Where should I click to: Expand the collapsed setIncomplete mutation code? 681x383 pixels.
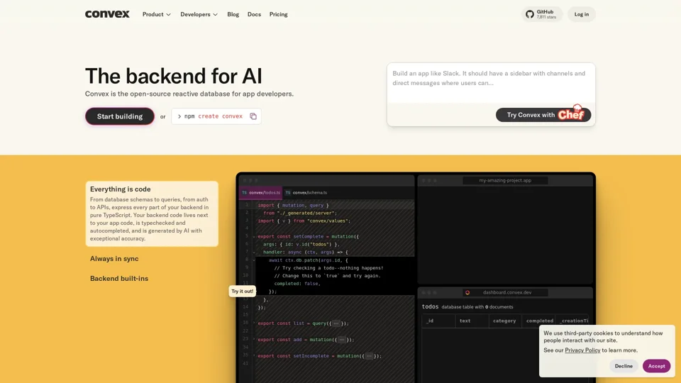369,356
